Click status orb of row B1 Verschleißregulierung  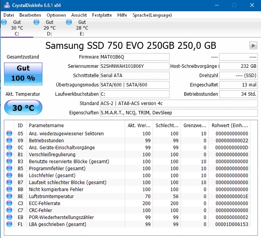(x=9, y=155)
